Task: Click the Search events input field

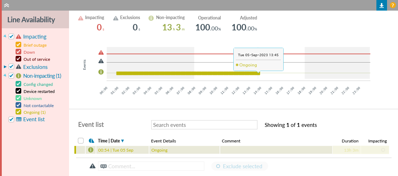Action: [204, 125]
